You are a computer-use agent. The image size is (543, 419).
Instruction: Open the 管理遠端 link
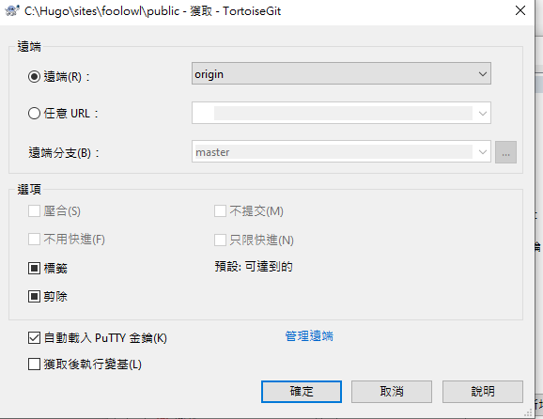(x=309, y=336)
